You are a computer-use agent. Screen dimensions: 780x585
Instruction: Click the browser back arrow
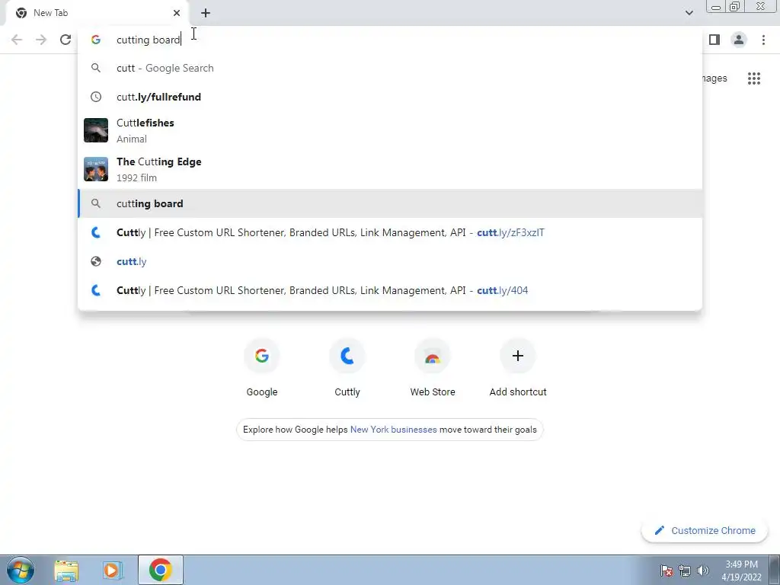point(17,40)
